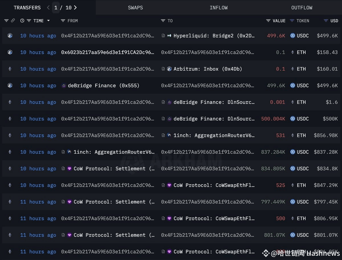
Task: Click the value 500.004K
Action: (x=273, y=119)
